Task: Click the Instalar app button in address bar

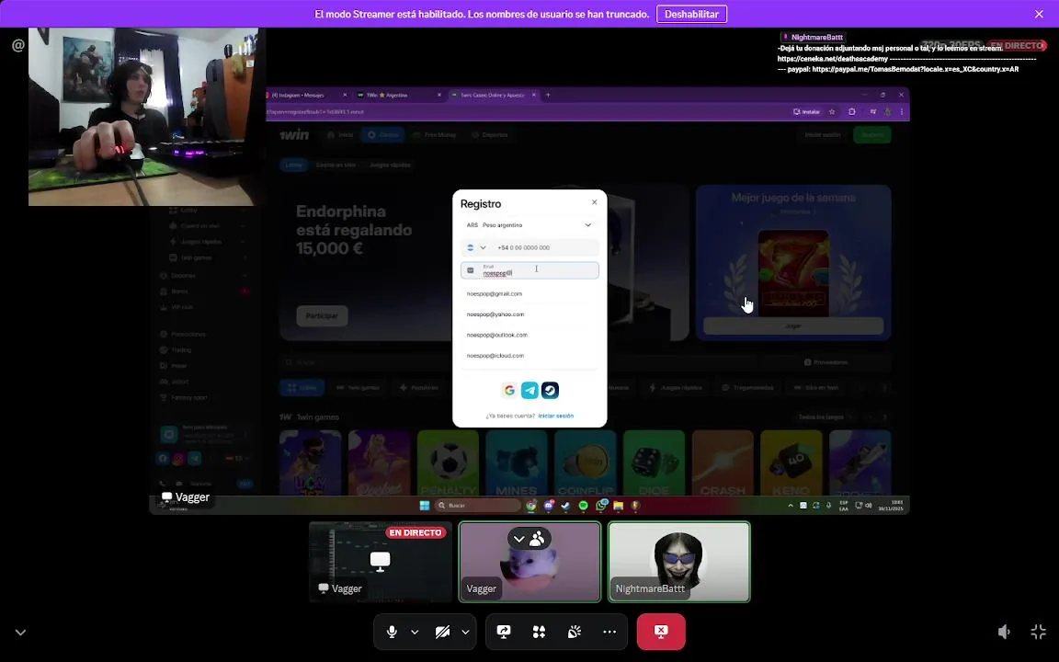Action: (x=806, y=111)
